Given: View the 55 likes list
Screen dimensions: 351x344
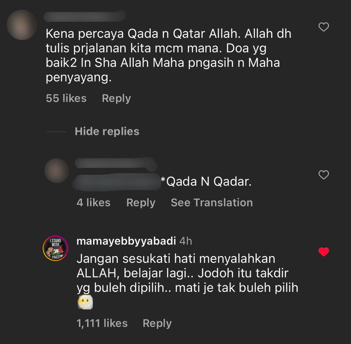Looking at the screenshot, I should pyautogui.click(x=66, y=98).
